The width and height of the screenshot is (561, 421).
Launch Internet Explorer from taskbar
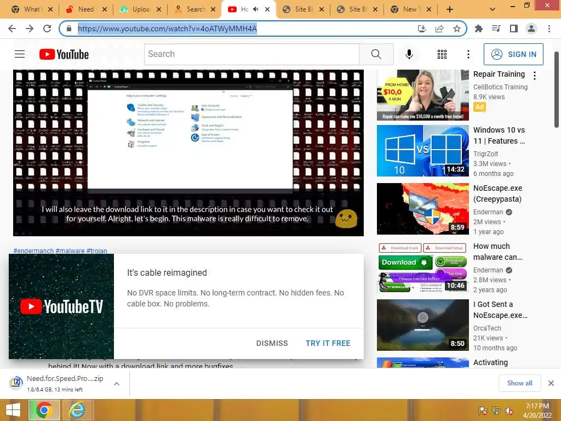(x=77, y=410)
